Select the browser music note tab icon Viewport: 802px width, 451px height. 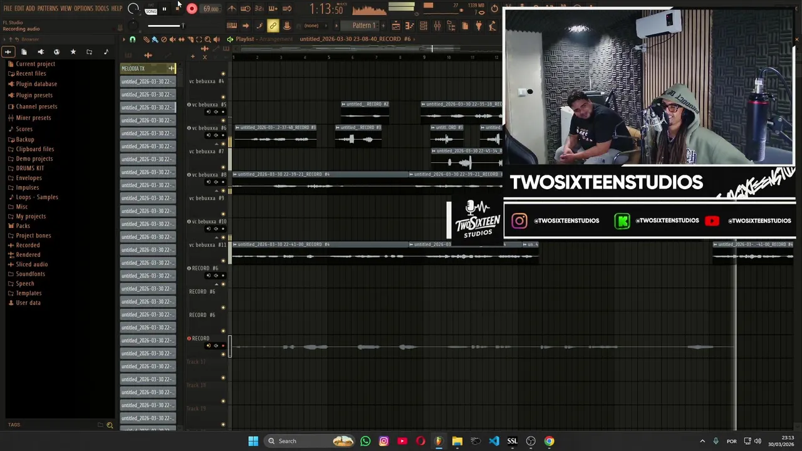coord(105,52)
